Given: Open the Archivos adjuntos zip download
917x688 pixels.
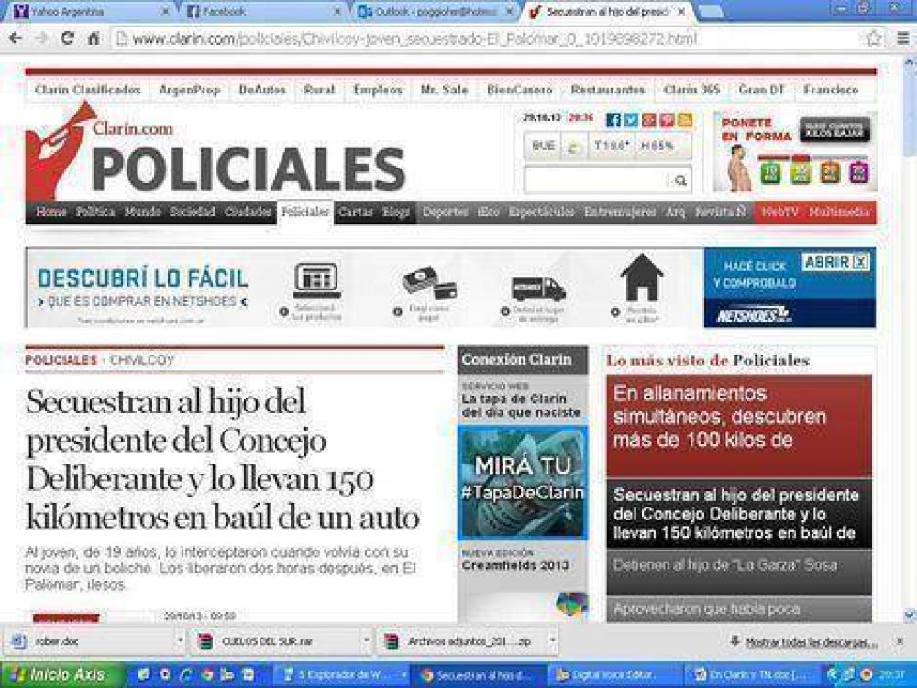Looking at the screenshot, I should [x=462, y=641].
